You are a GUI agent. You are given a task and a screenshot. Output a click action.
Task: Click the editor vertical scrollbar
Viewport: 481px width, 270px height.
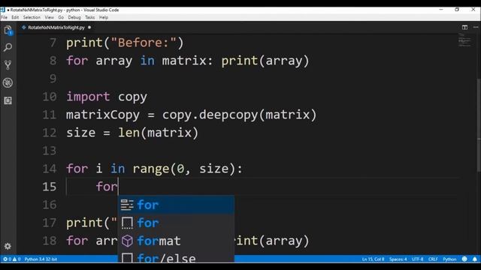tap(479, 125)
